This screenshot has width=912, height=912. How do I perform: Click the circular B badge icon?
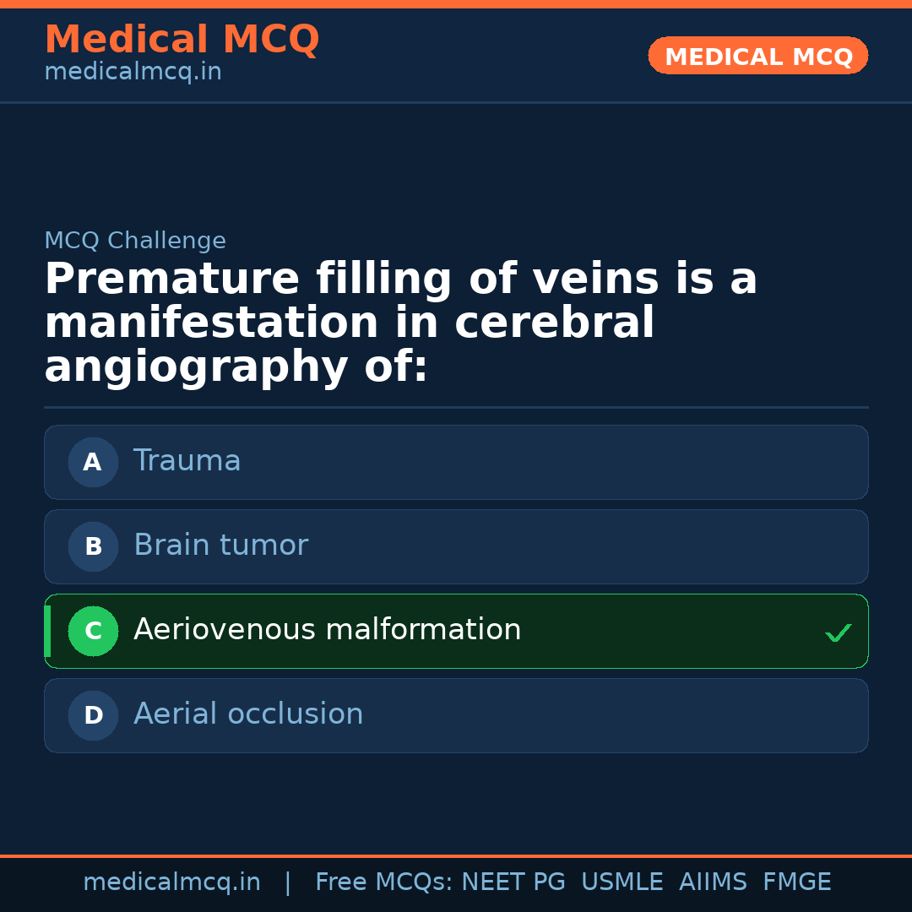point(93,546)
